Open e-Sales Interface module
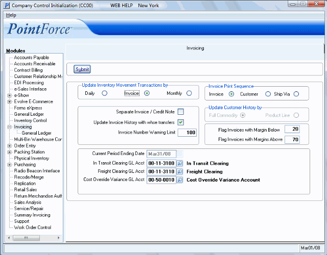This screenshot has width=327, height=255. click(x=30, y=89)
